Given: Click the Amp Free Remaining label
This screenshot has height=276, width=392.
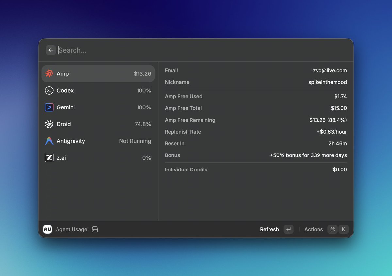Looking at the screenshot, I should (x=190, y=120).
